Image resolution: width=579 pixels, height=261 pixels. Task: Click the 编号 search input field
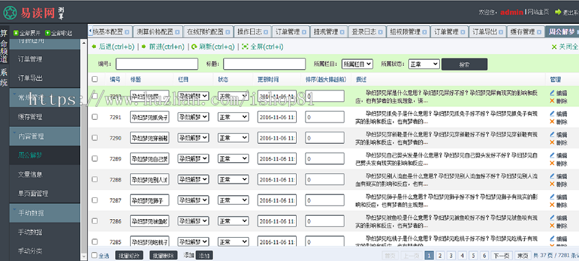click(157, 64)
